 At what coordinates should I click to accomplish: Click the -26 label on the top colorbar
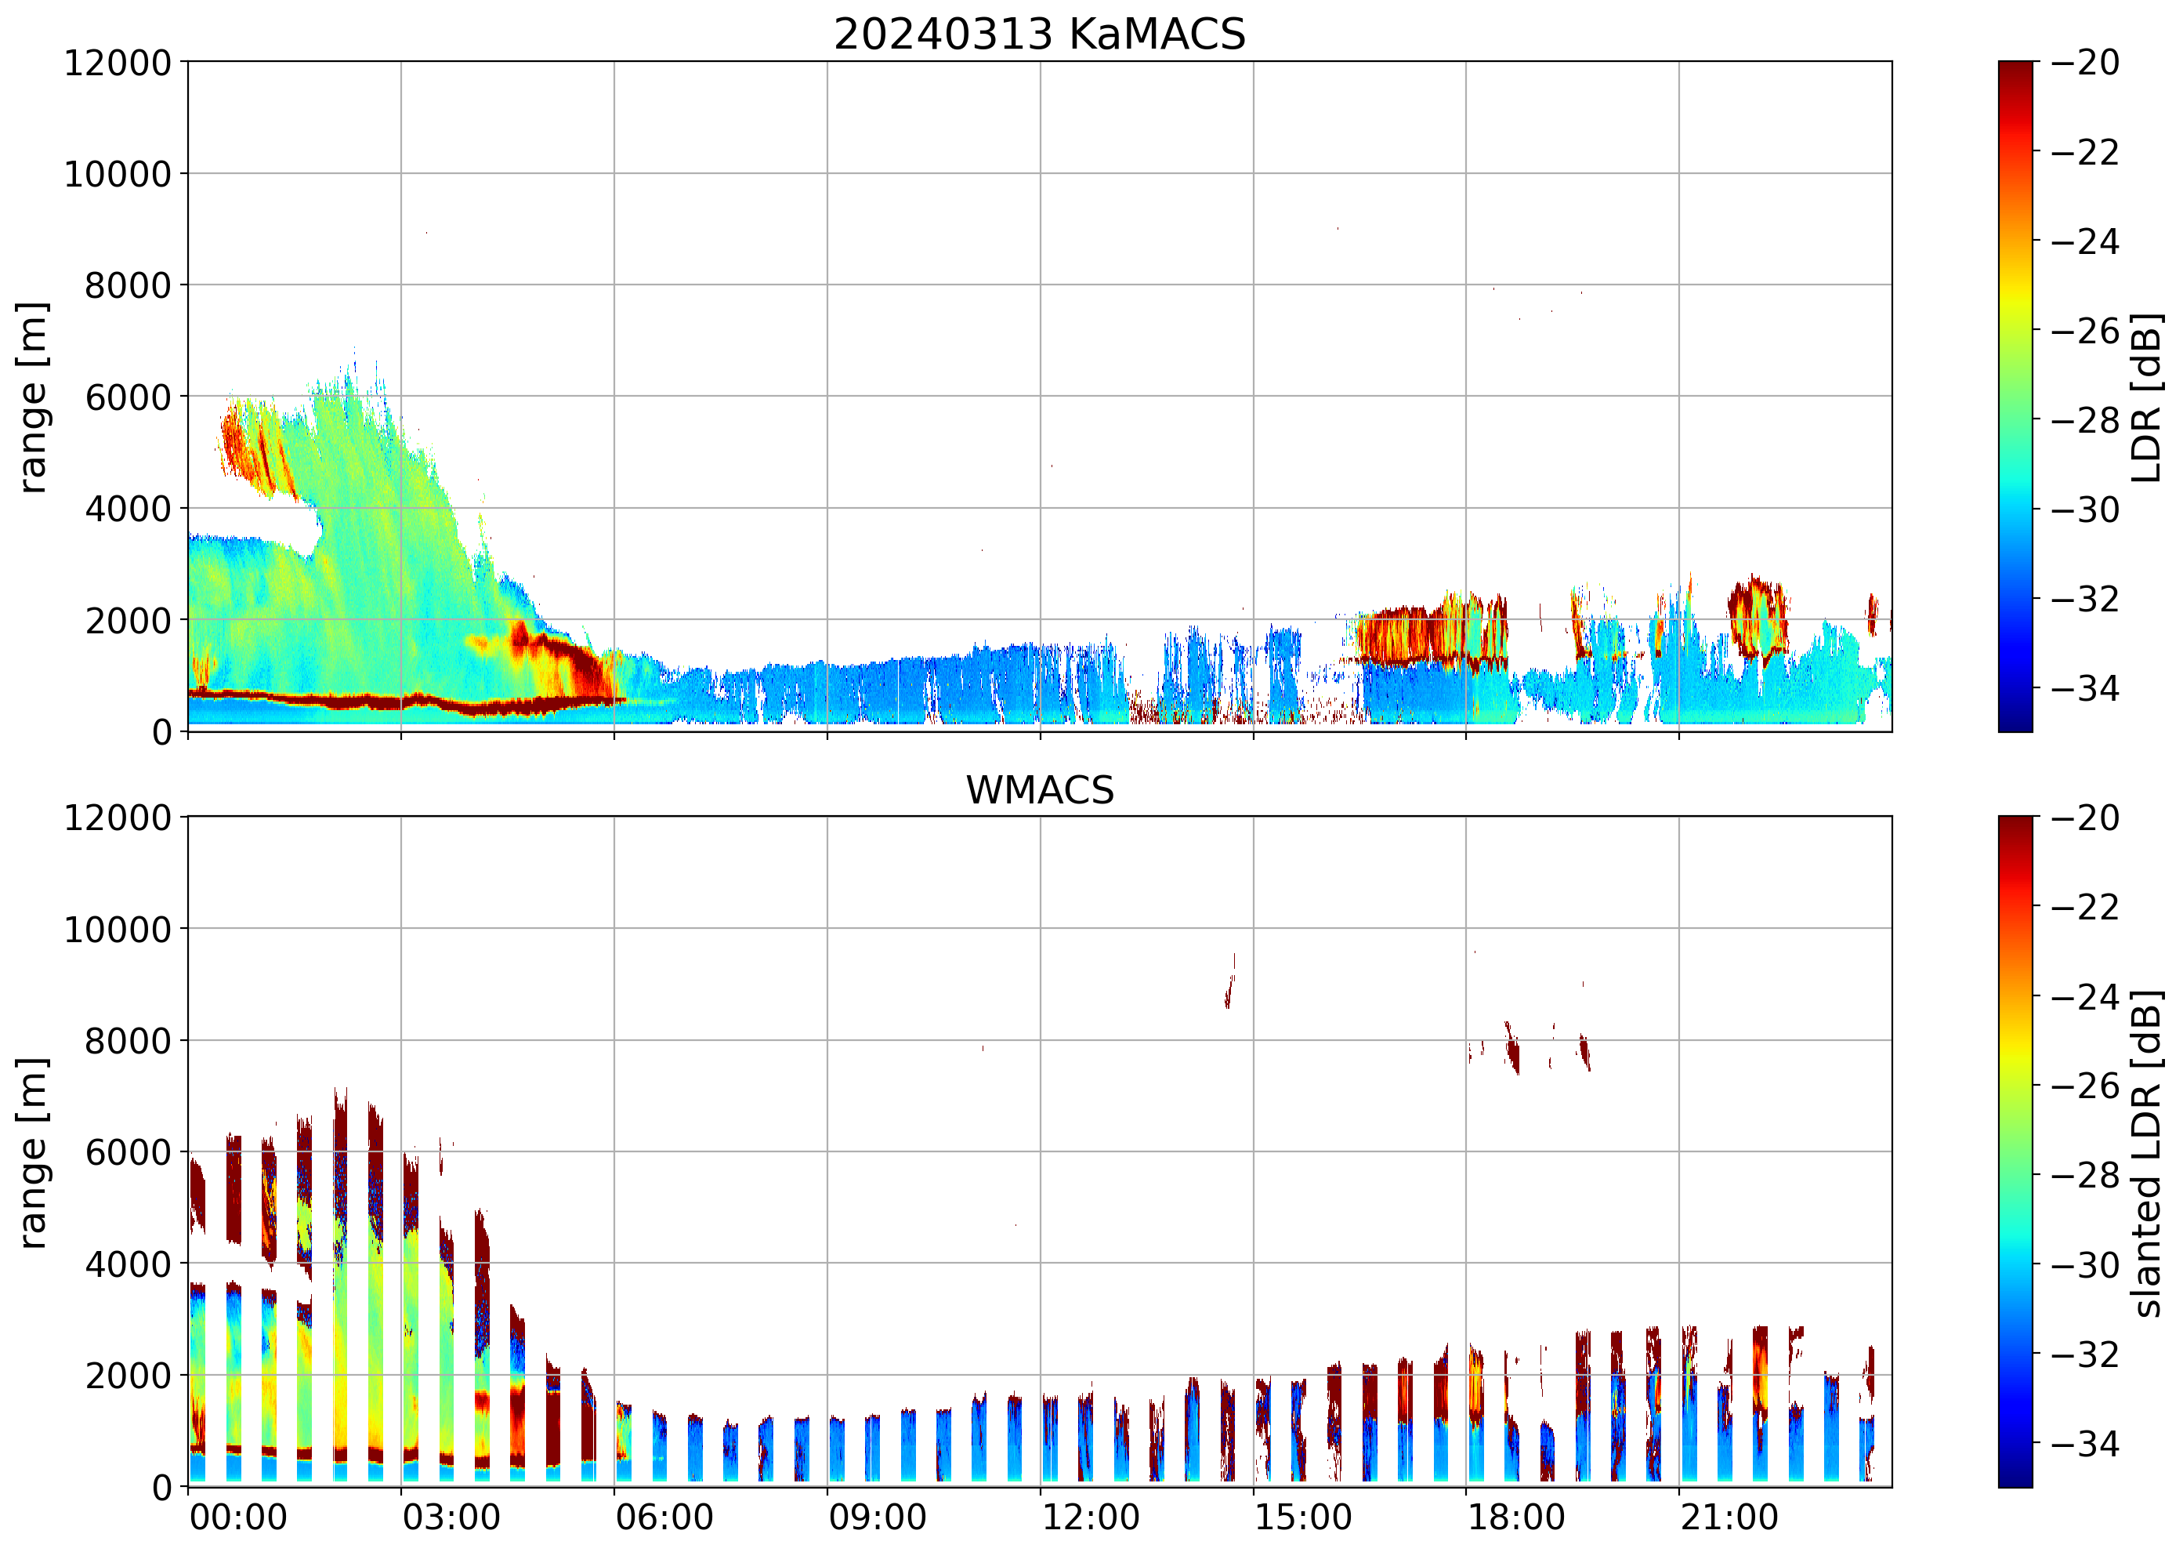point(2084,331)
